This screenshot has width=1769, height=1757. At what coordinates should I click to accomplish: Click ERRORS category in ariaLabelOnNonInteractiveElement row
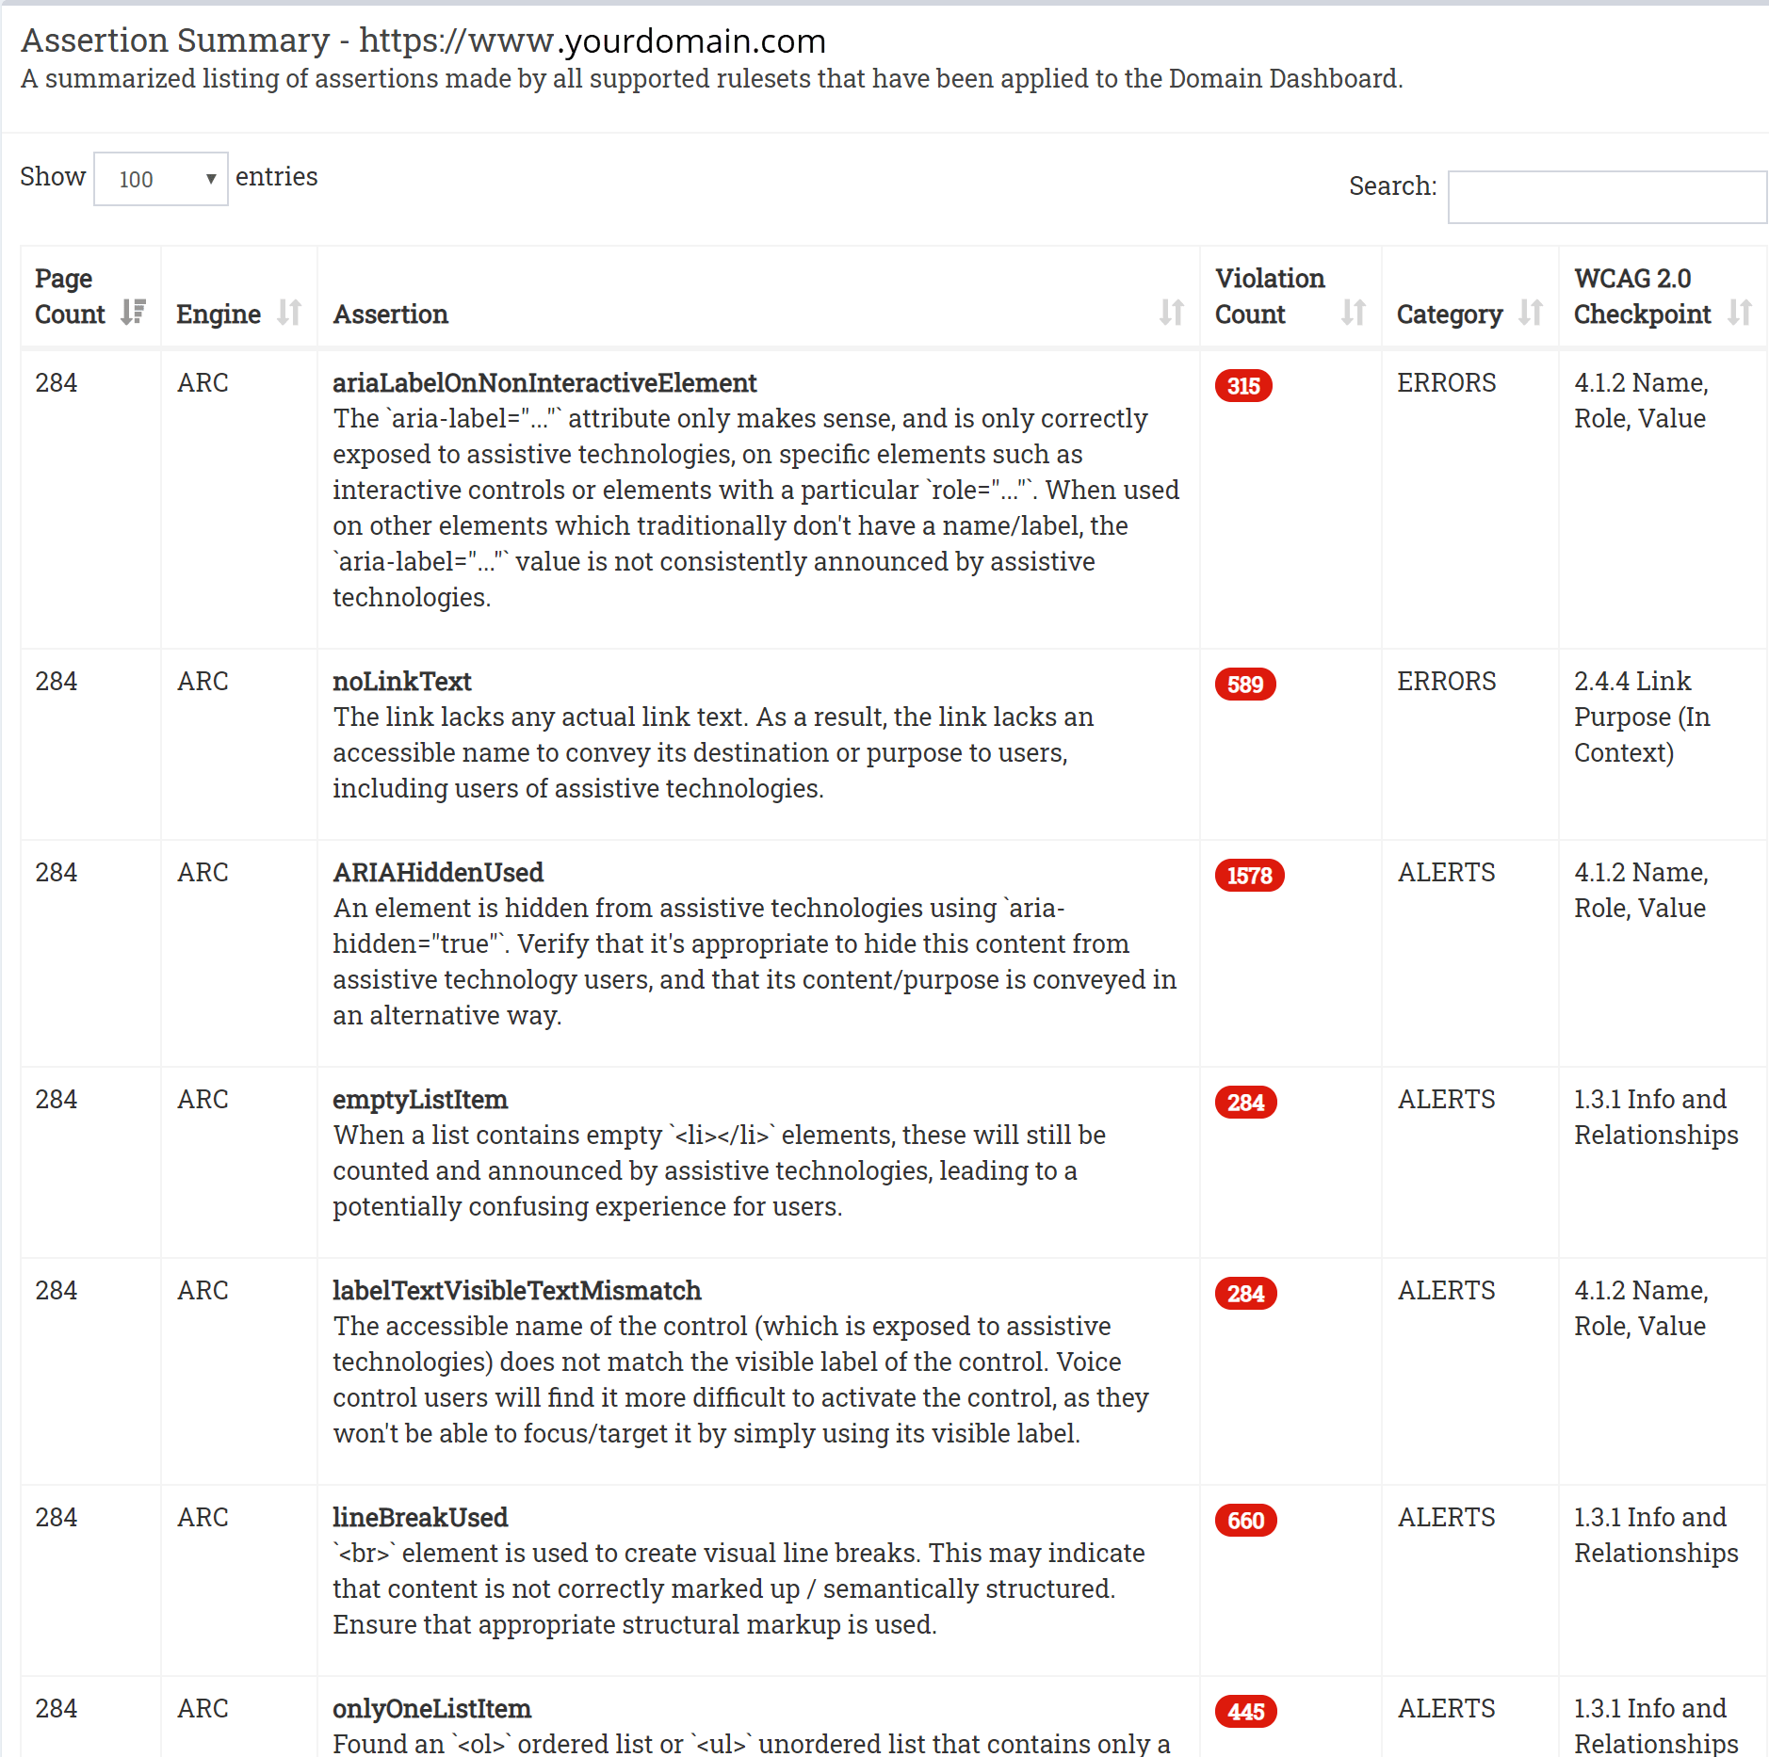tap(1446, 383)
